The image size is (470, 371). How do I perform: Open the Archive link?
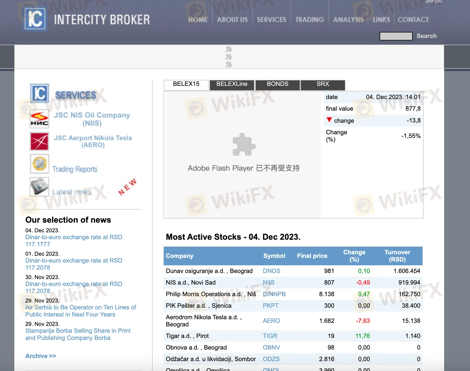(x=40, y=356)
